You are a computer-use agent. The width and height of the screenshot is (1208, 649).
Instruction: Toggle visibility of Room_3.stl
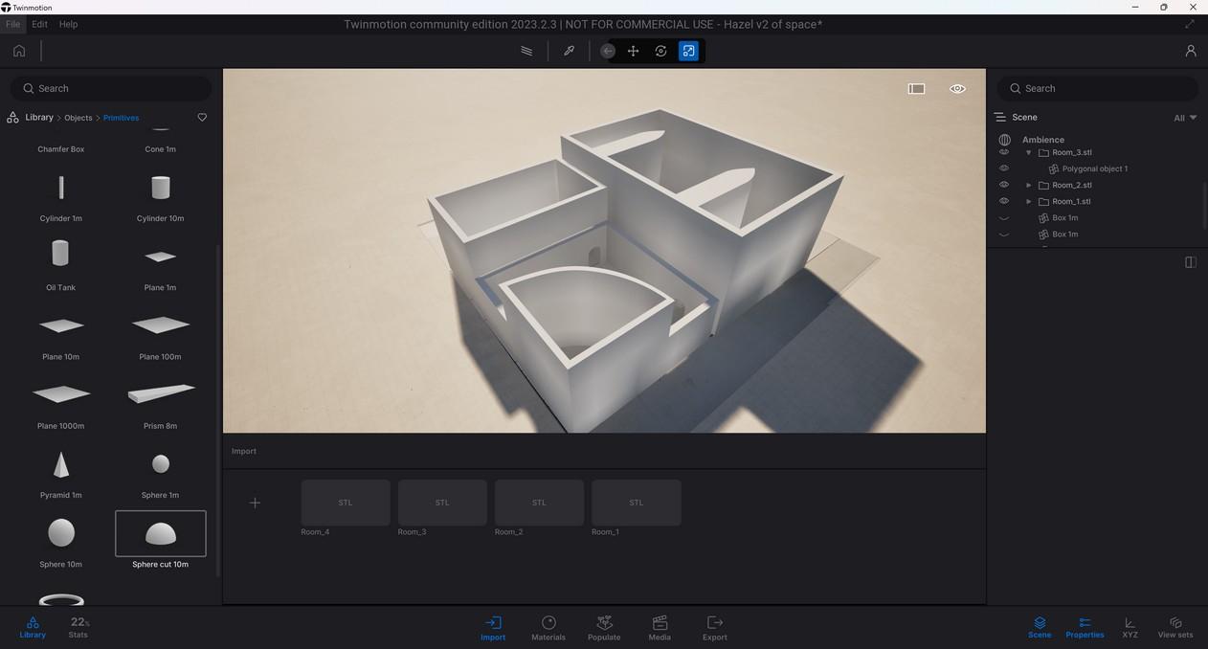1004,152
